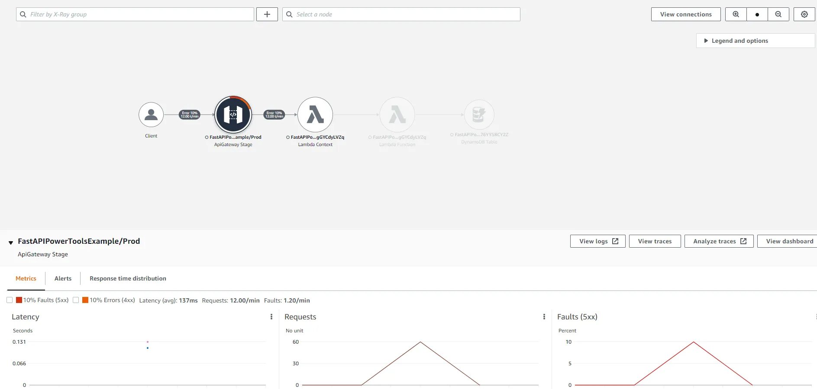Zoom out of the service map
The height and width of the screenshot is (389, 817).
pos(778,14)
